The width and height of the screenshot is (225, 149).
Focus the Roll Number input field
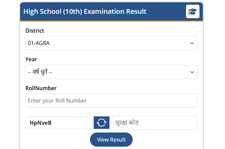click(111, 101)
